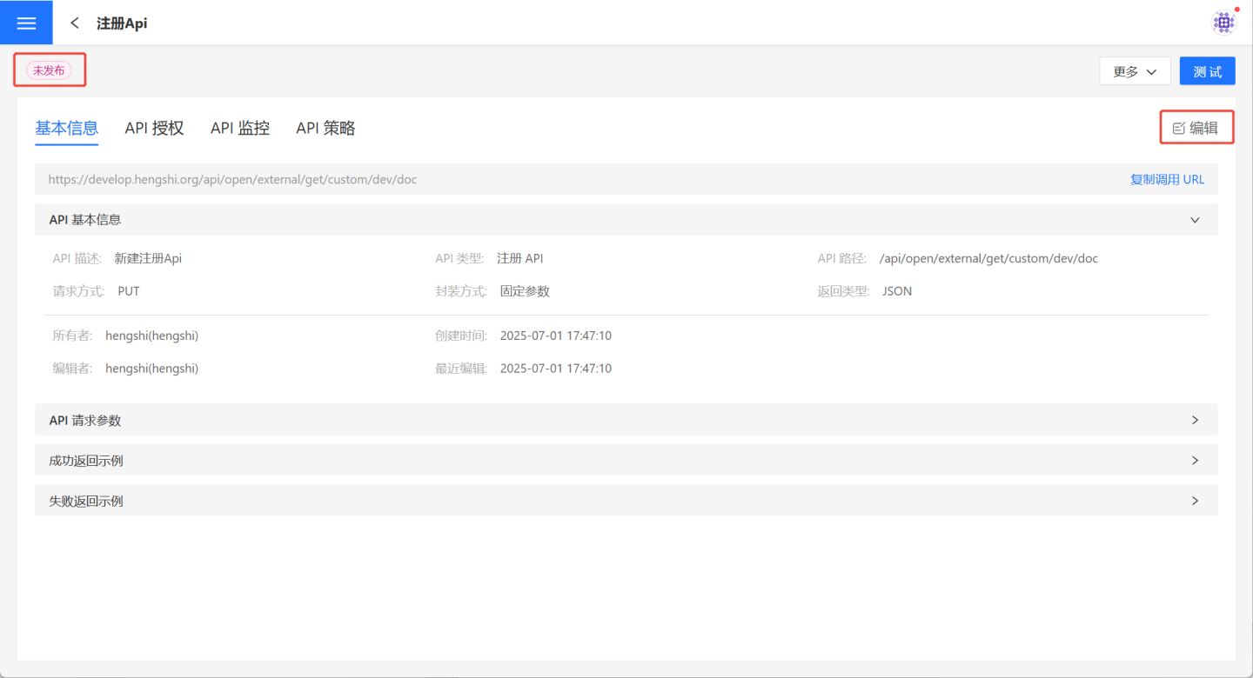Image resolution: width=1253 pixels, height=678 pixels.
Task: Open the user avatar icon
Action: click(x=1223, y=23)
